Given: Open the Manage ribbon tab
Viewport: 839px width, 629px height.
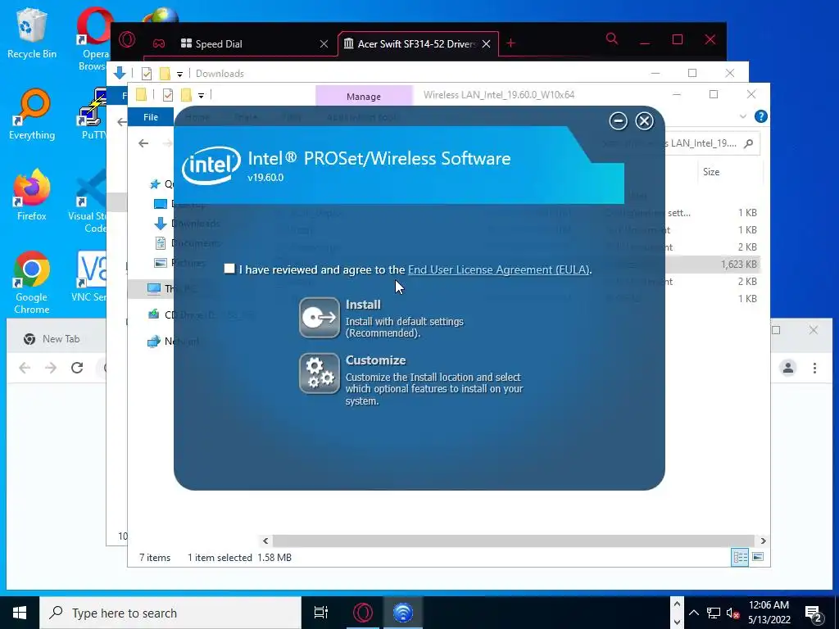Looking at the screenshot, I should coord(364,97).
